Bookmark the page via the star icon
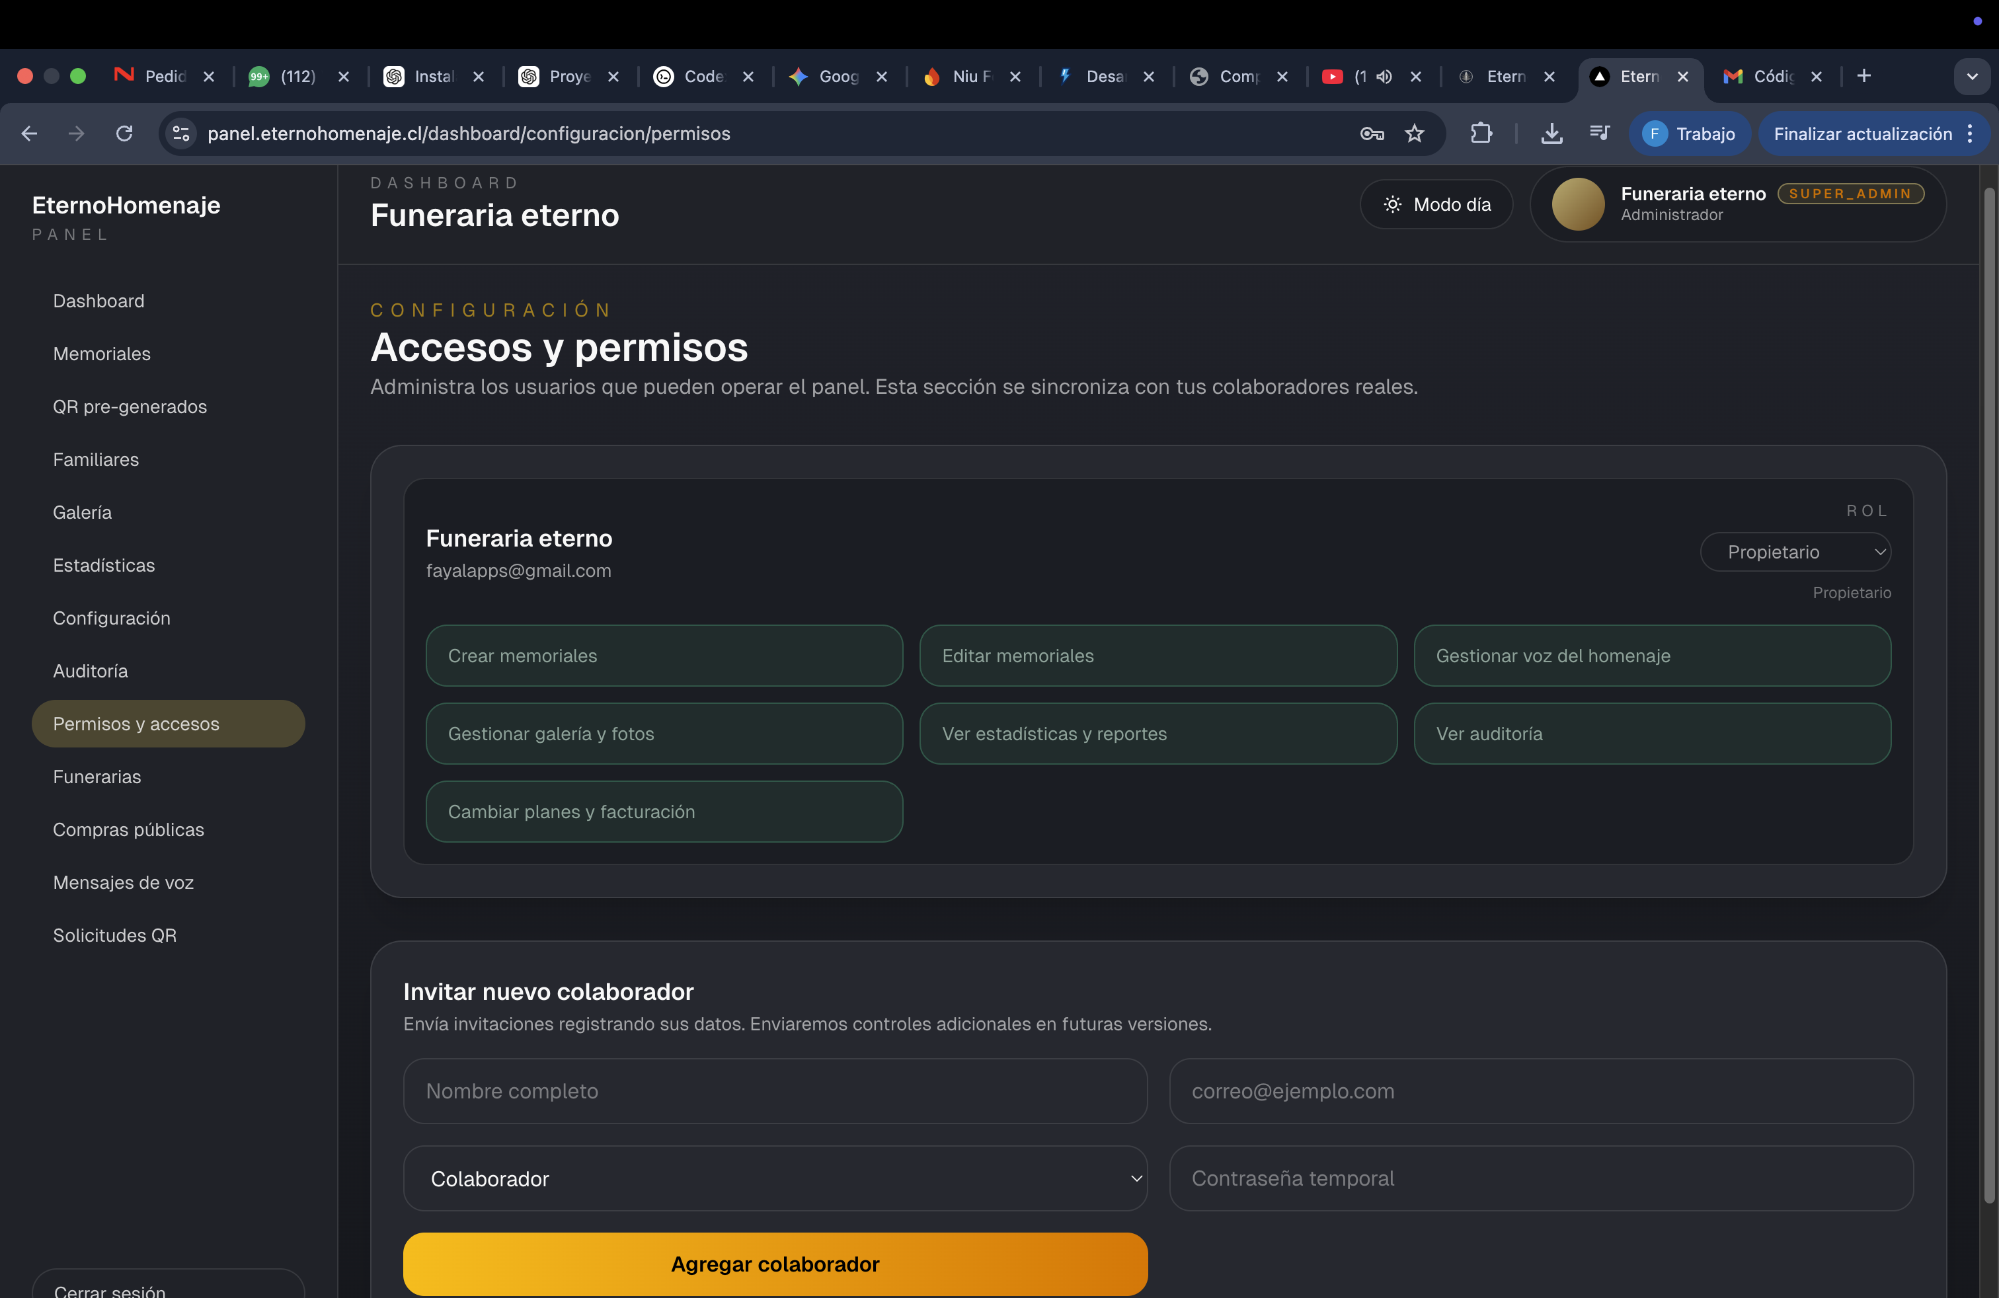This screenshot has height=1298, width=1999. point(1415,134)
